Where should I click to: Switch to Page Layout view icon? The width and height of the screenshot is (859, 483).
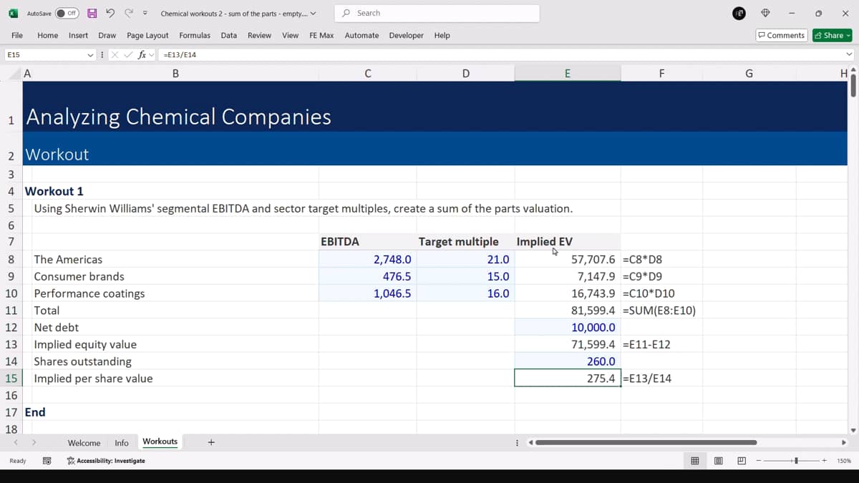(718, 461)
